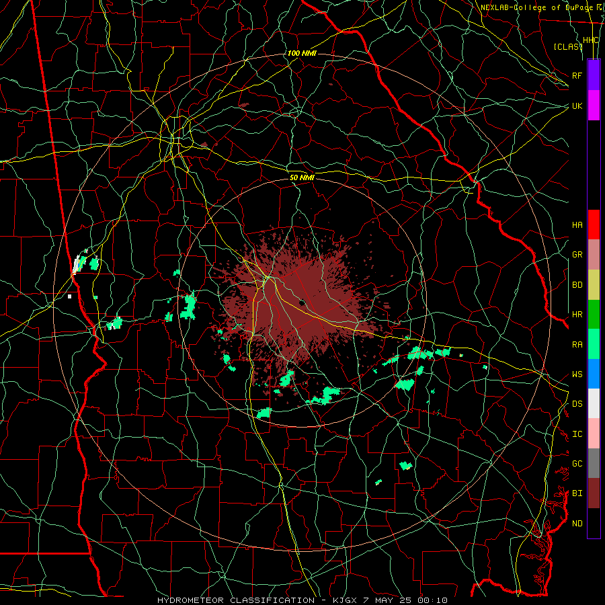This screenshot has width=605, height=605.
Task: Pick the HR dark green legend swatch
Action: tap(594, 315)
